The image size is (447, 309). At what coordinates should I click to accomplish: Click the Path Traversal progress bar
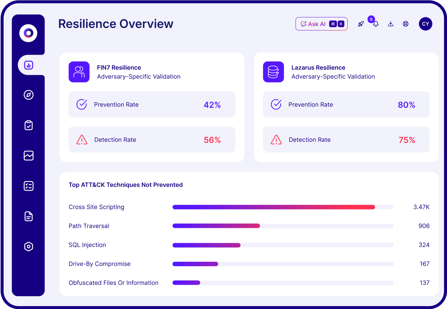283,226
